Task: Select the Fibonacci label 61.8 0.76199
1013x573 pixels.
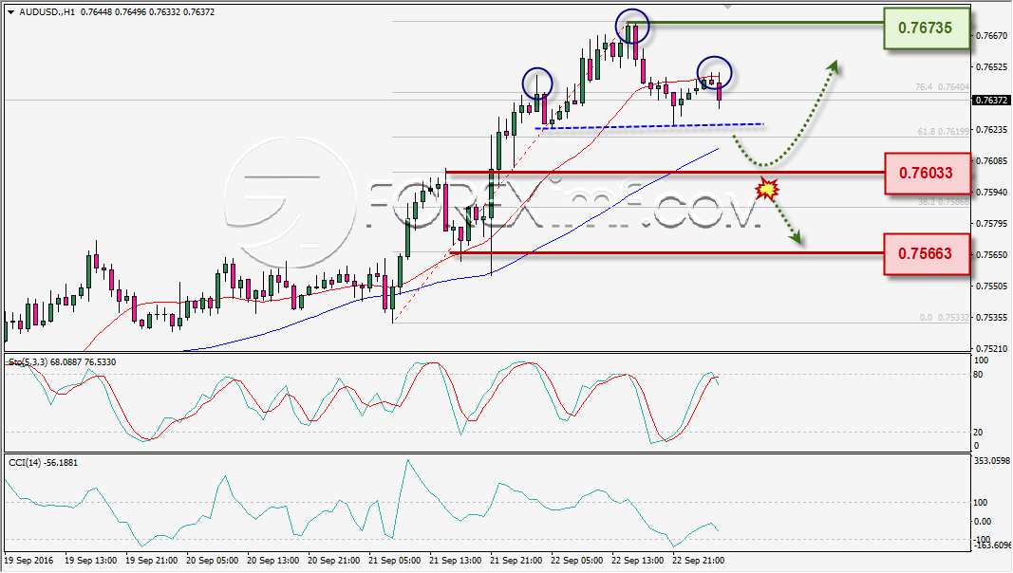Action: pyautogui.click(x=944, y=132)
